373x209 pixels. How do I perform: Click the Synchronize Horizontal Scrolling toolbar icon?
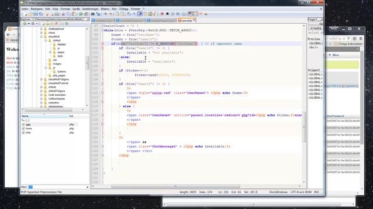click(x=122, y=14)
